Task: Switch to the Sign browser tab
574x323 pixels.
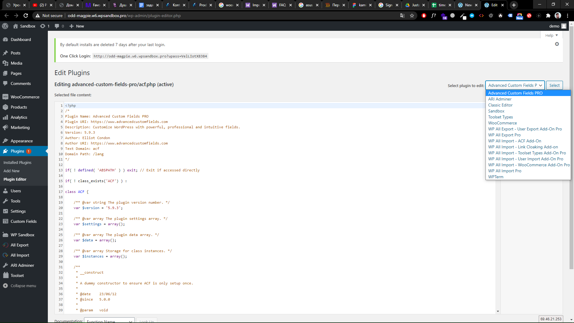Action: [388, 5]
